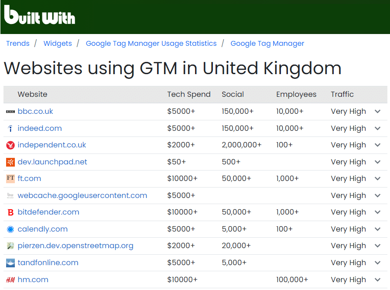Expand the webcache.googleusercontent.com row chevron
Viewport: 390px width, 290px height.
coord(377,195)
